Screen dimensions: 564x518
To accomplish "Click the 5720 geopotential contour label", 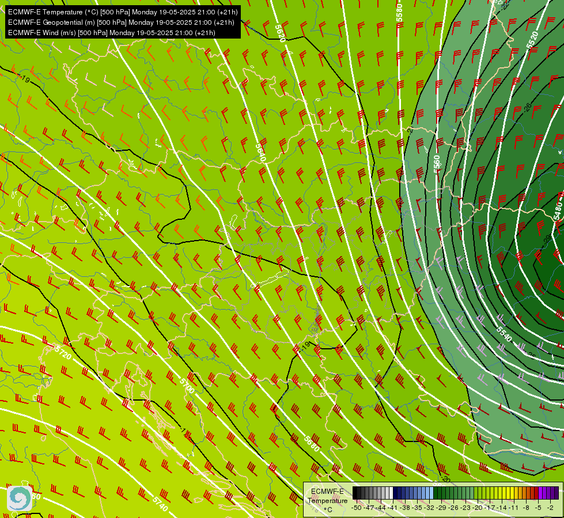I will pos(63,352).
